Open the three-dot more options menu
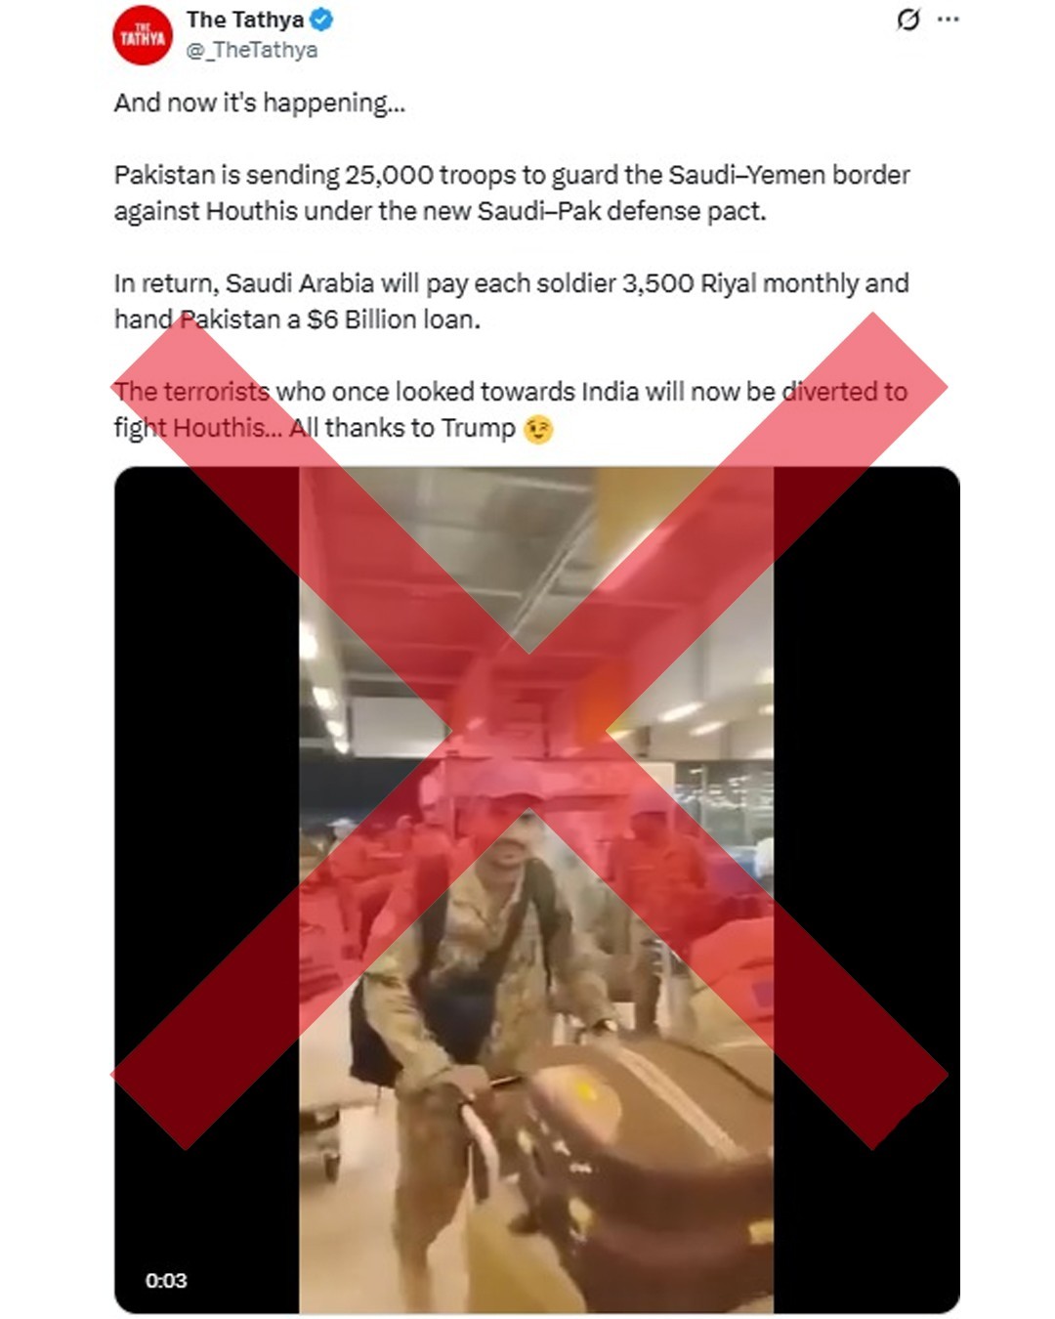The image size is (1055, 1319). pyautogui.click(x=948, y=20)
